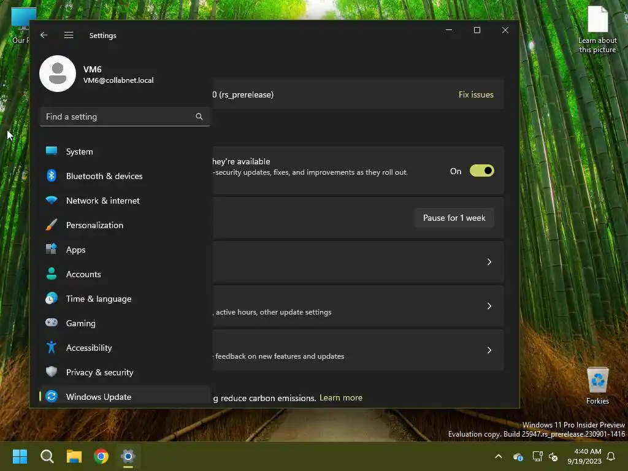Viewport: 628px width, 471px height.
Task: Click Pause for 1 week button
Action: [x=454, y=218]
